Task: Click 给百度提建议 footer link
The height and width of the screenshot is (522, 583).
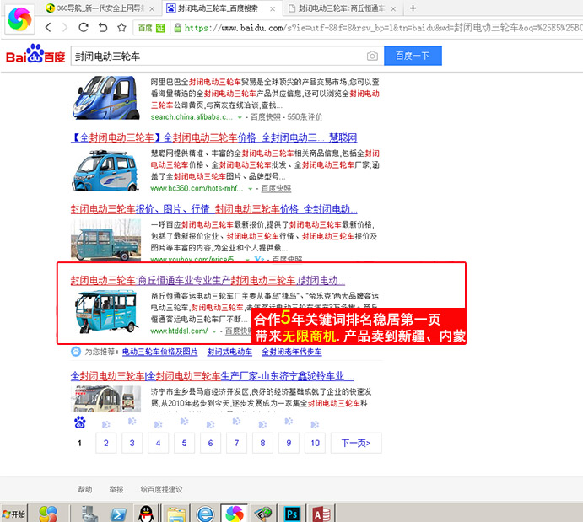Action: tap(161, 489)
